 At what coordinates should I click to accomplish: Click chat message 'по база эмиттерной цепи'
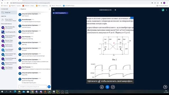click(29, 83)
